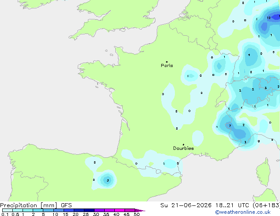This screenshot has width=280, height=216.
Task: Choose the 30–35 mm purple swatch
Action: pos(99,210)
